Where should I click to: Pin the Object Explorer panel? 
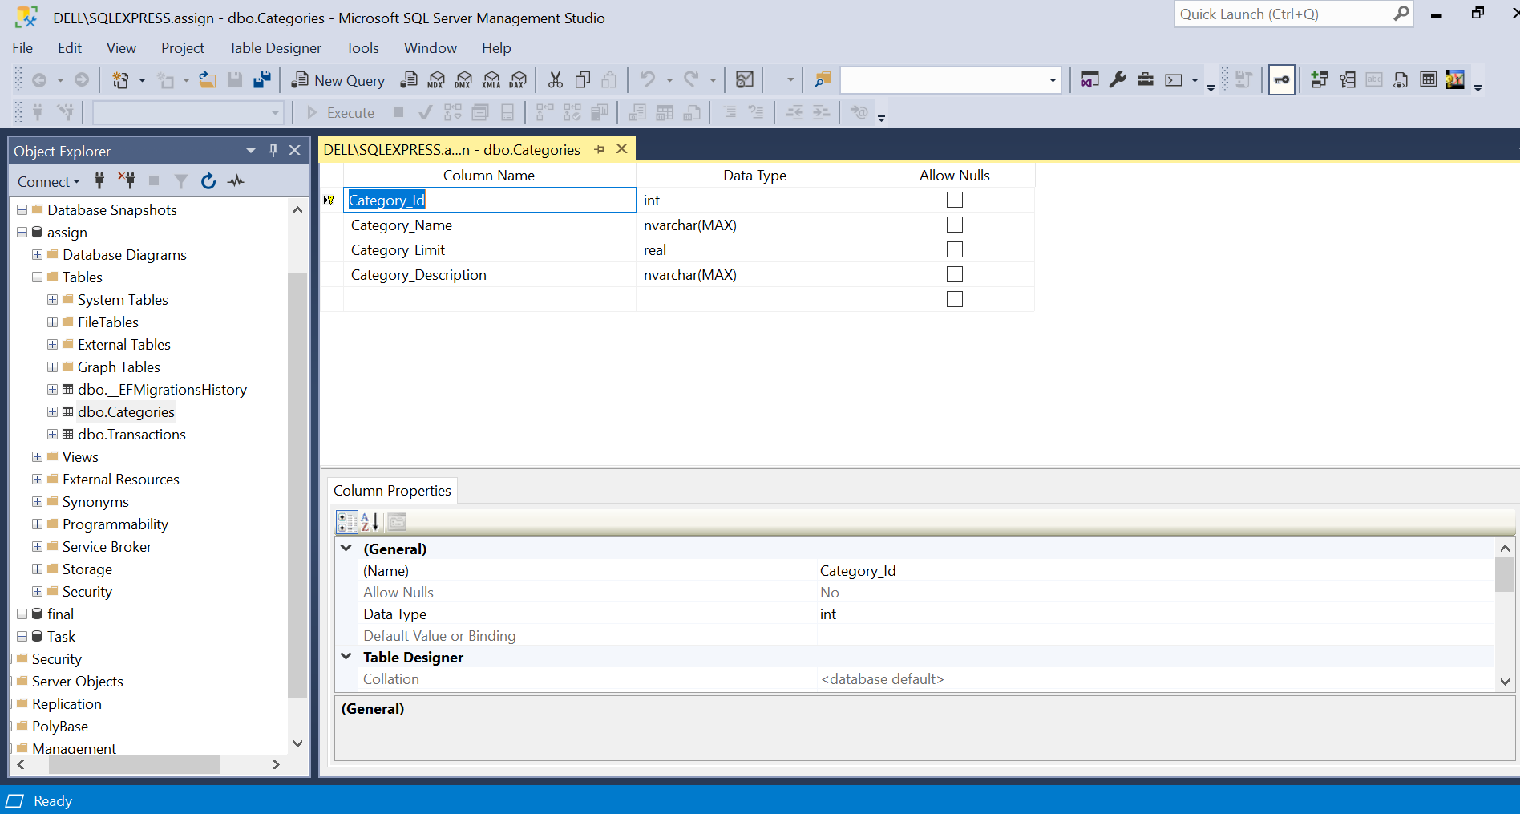tap(273, 151)
